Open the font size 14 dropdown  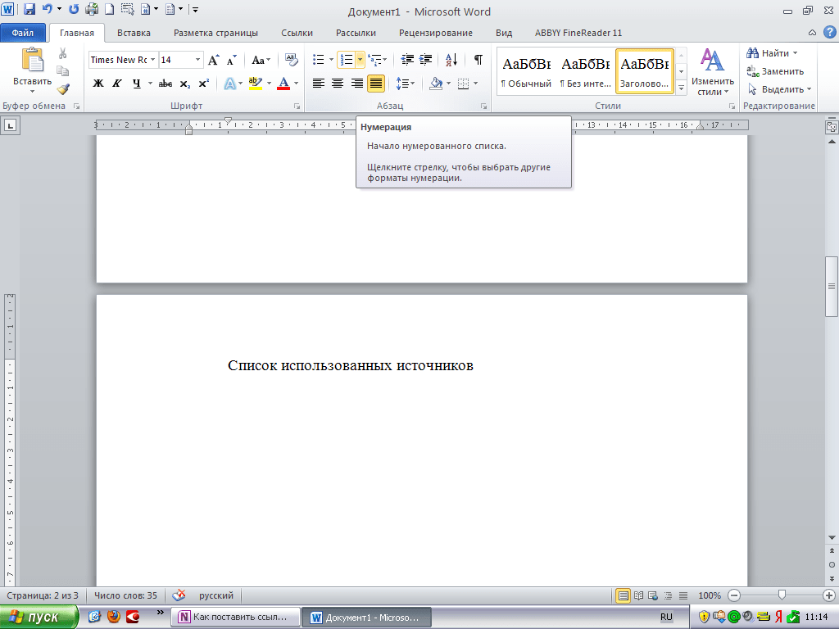197,60
